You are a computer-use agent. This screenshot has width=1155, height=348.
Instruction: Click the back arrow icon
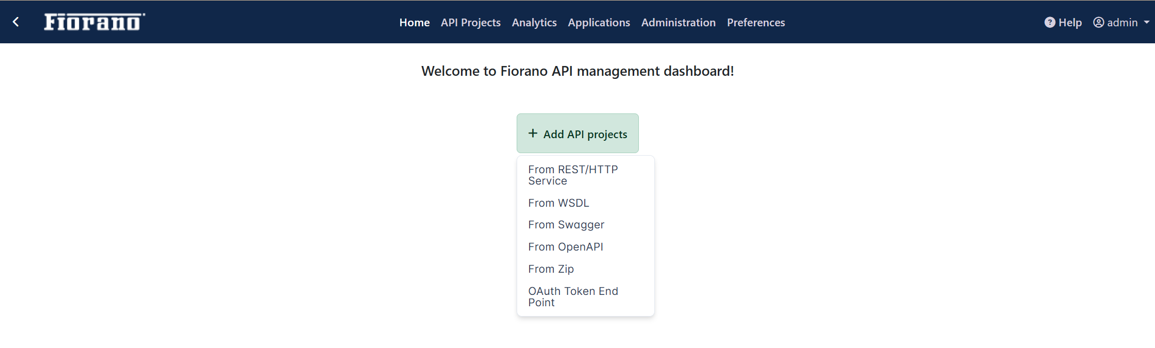(x=16, y=22)
